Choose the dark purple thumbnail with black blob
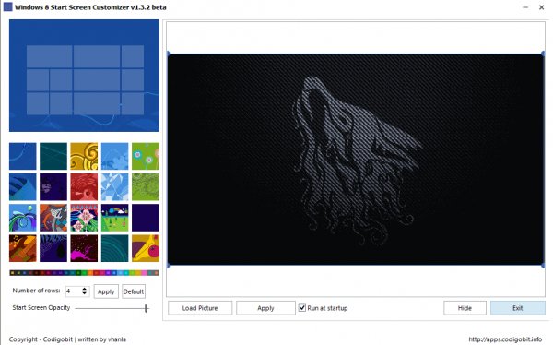This screenshot has height=345, width=553. pyautogui.click(x=53, y=248)
